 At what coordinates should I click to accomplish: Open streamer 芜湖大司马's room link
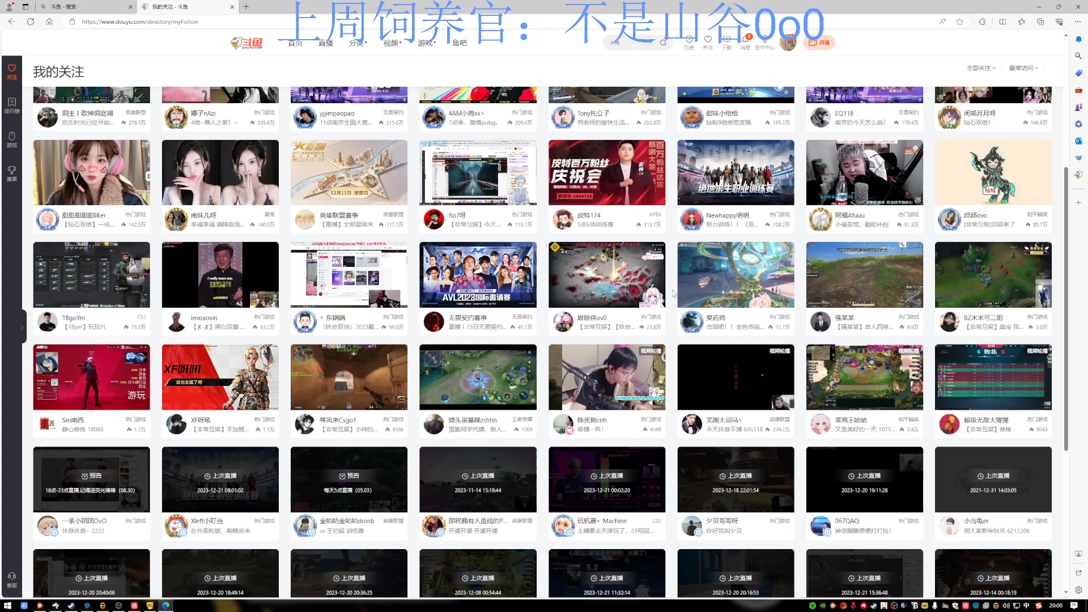click(x=723, y=420)
